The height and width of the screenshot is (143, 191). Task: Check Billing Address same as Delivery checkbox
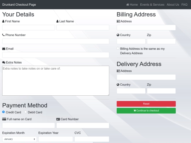coord(118,48)
